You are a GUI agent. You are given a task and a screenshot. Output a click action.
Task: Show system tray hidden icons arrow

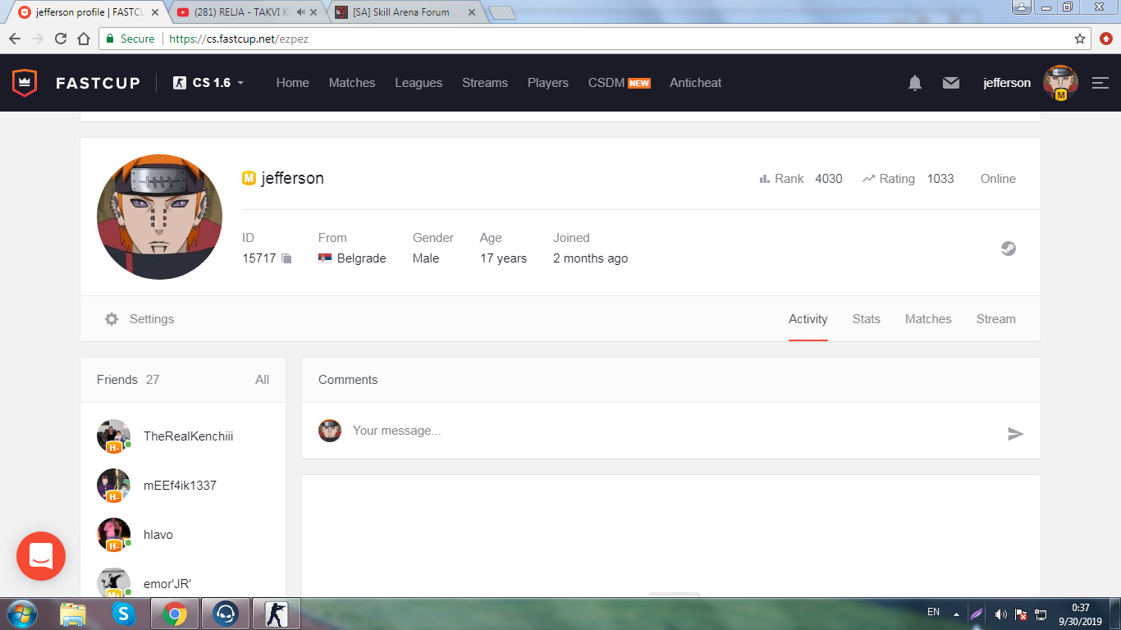point(956,613)
